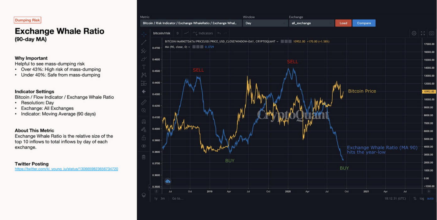Click the blue Compare button

click(x=364, y=23)
